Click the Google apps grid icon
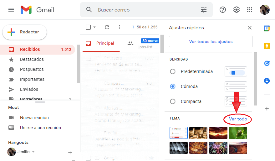 [x=249, y=10]
